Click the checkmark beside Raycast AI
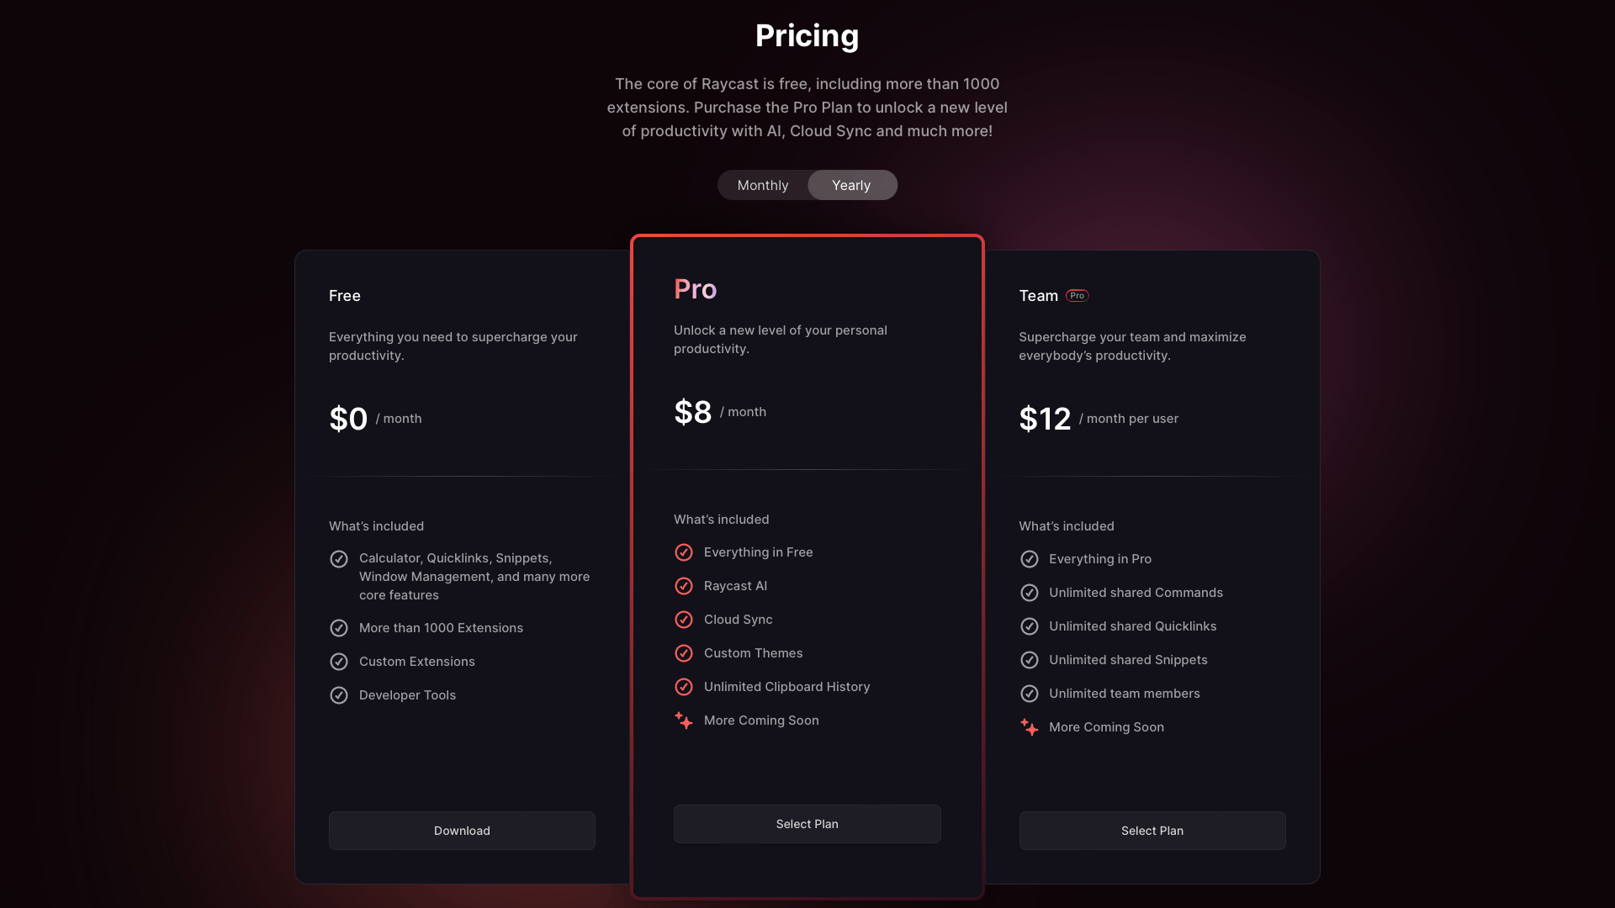1615x908 pixels. click(684, 586)
